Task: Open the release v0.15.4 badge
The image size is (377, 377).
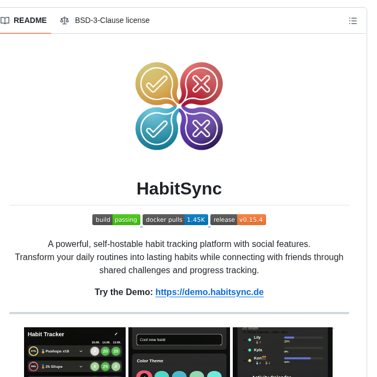Action: click(x=238, y=220)
